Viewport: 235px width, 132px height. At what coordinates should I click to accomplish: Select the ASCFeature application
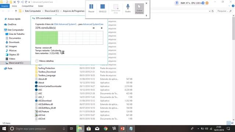43,111
